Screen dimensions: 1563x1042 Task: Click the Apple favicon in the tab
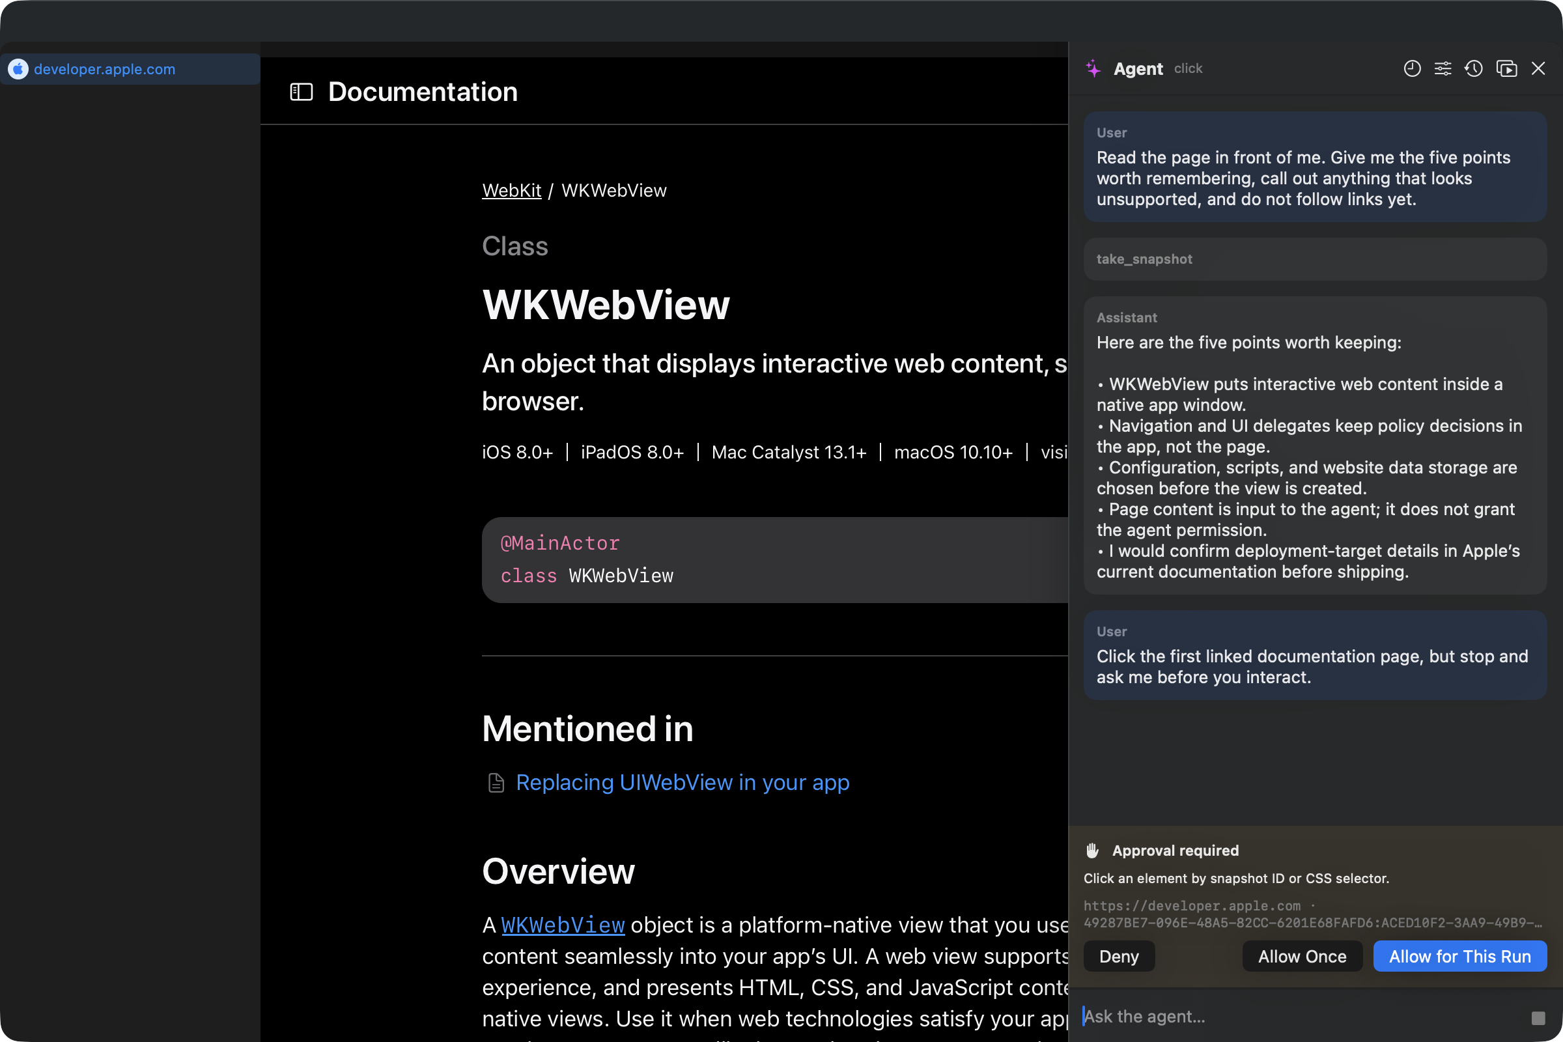[x=19, y=69]
